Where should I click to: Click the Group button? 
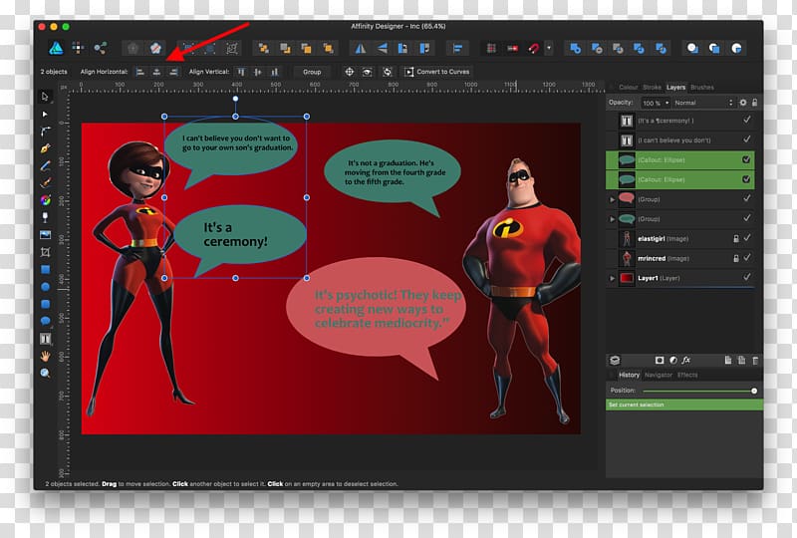312,72
